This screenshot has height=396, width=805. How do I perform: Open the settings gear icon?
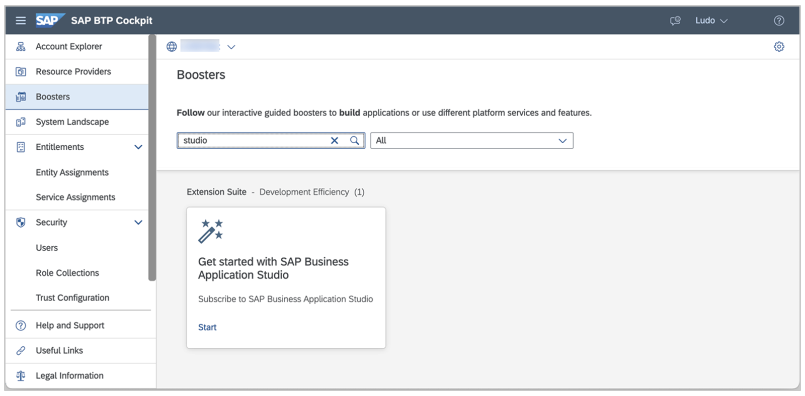coord(779,47)
